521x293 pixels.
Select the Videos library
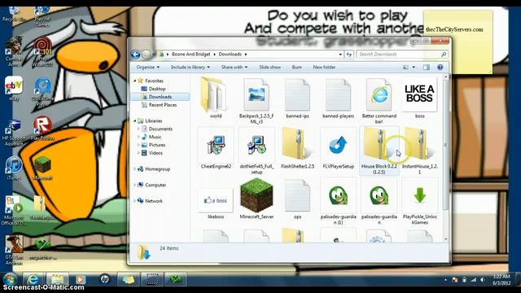pos(155,153)
